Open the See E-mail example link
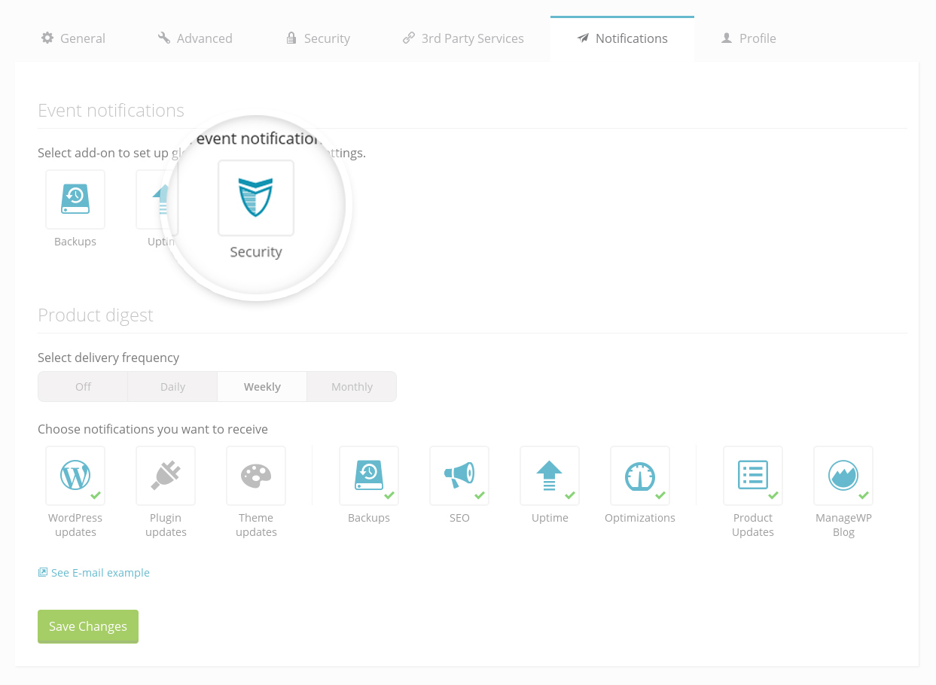The height and width of the screenshot is (685, 936). coord(100,573)
